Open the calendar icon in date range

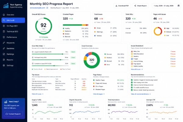coord(178,6)
